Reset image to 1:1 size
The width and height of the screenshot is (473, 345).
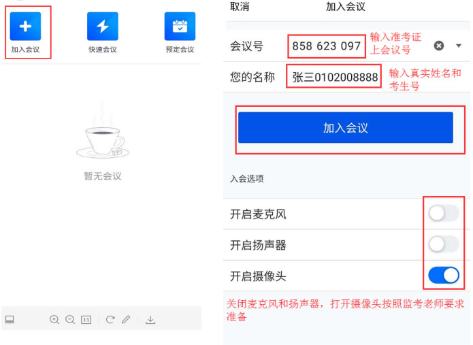pos(86,320)
